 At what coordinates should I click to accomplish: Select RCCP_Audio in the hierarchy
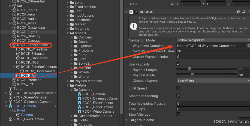click(25, 19)
